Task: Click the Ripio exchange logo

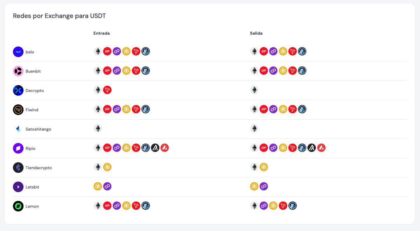Action: 18,148
